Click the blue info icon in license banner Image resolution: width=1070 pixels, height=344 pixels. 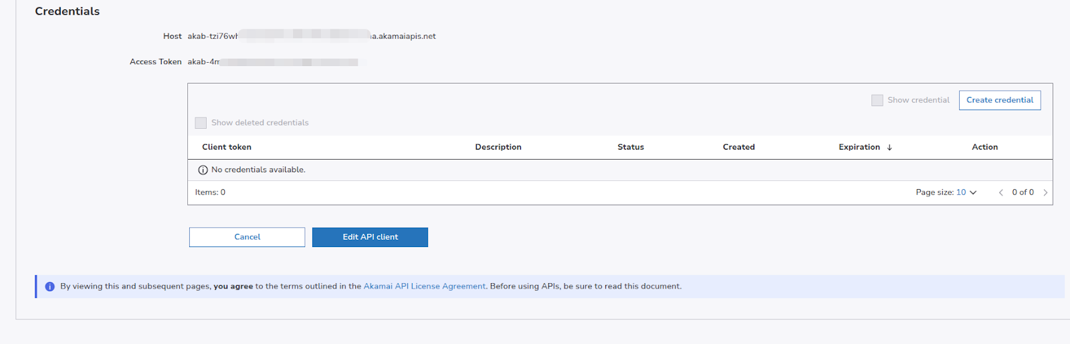49,287
